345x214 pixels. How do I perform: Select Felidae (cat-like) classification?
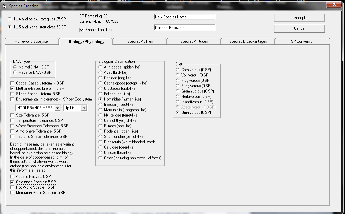100,94
